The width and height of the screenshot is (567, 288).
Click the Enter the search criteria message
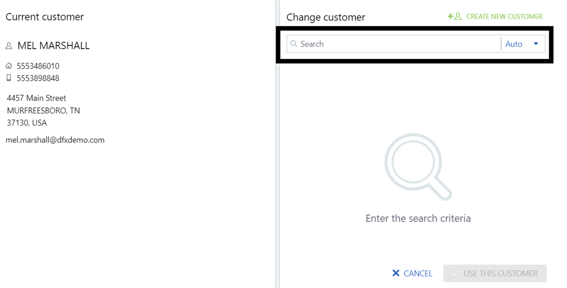tap(418, 219)
